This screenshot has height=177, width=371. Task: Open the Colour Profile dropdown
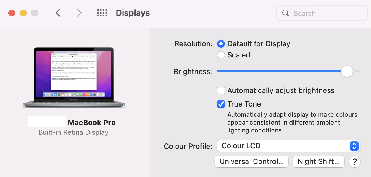tap(289, 146)
